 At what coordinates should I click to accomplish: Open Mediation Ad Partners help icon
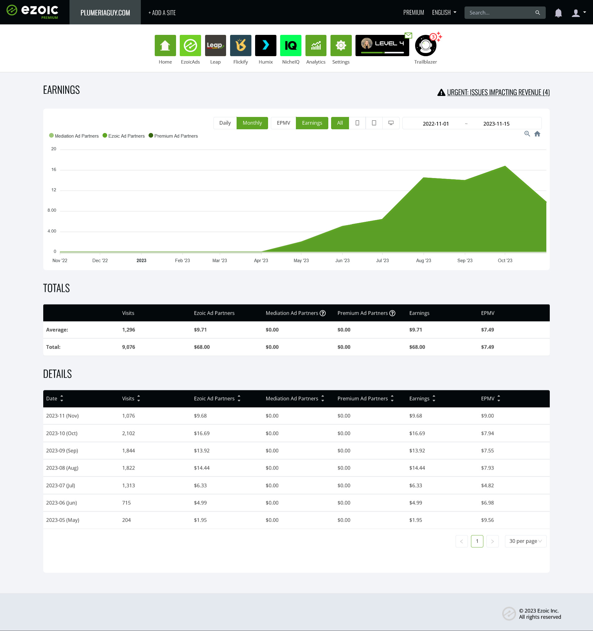click(x=322, y=313)
